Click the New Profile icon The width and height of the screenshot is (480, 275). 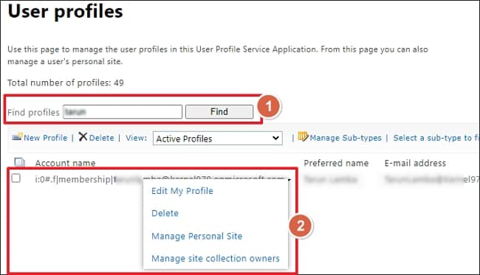pyautogui.click(x=17, y=136)
